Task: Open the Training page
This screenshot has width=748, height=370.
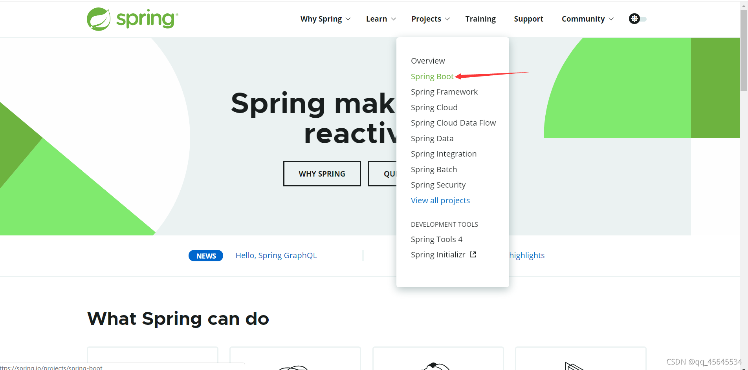Action: coord(480,19)
